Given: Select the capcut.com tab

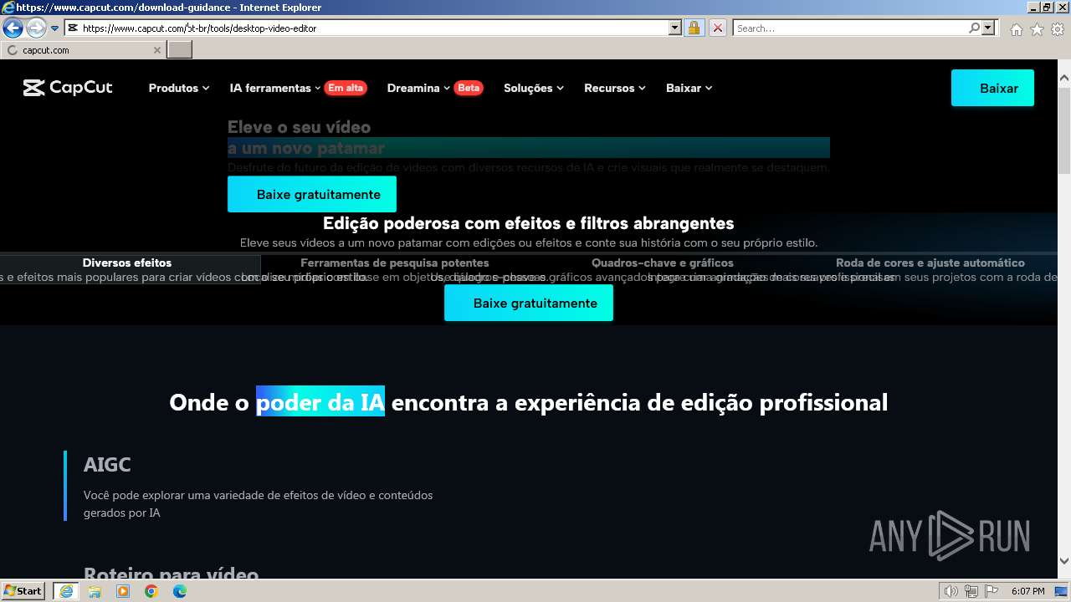Looking at the screenshot, I should point(84,50).
